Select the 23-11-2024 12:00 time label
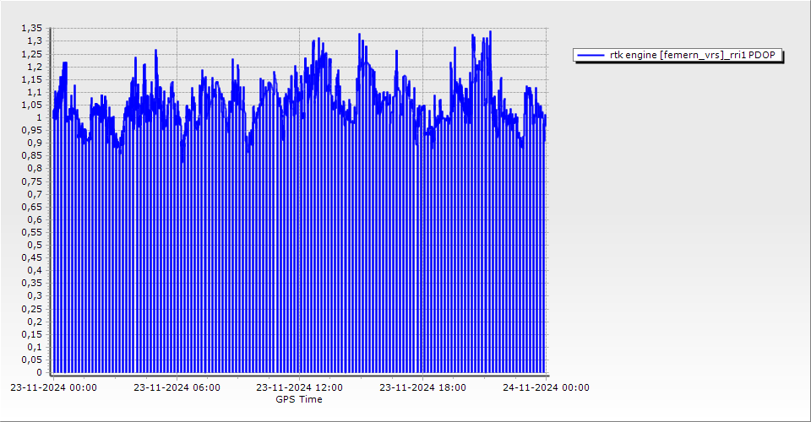Screen dimensions: 811x422 (300, 387)
